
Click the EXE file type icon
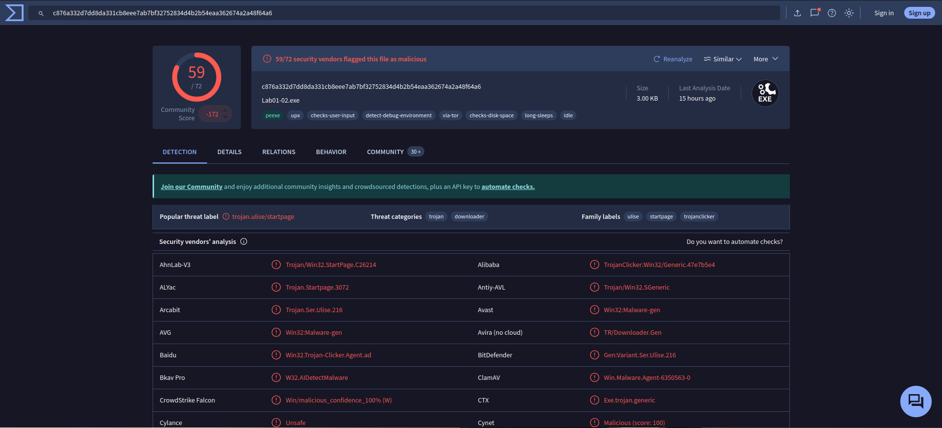765,93
